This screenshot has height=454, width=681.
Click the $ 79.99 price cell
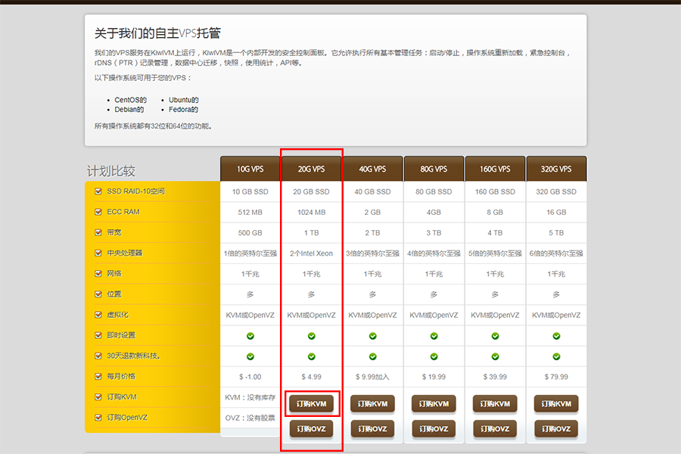(556, 377)
